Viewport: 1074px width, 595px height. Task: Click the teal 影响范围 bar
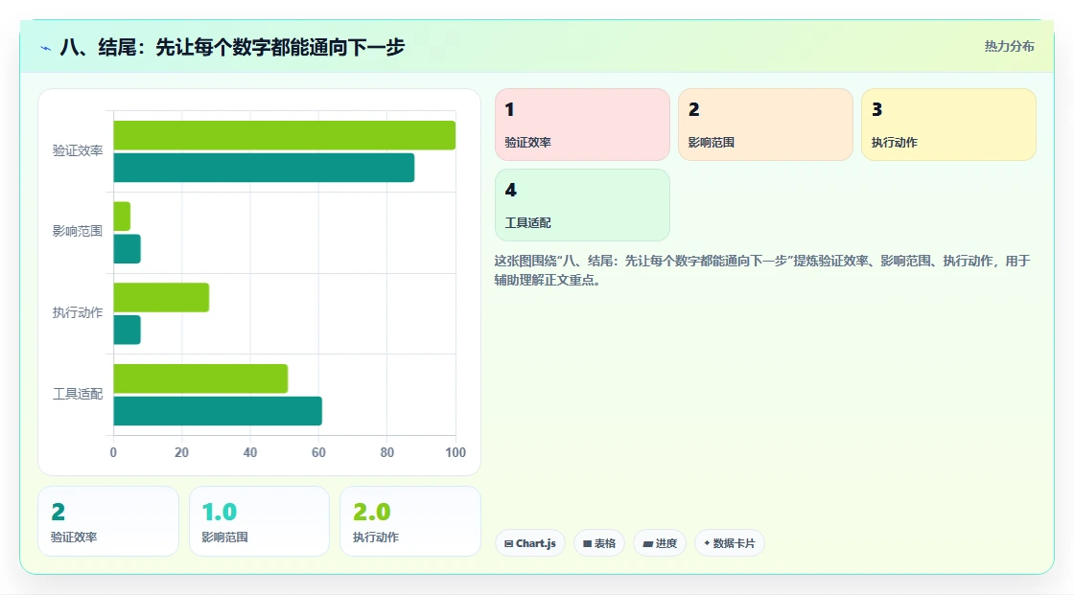pyautogui.click(x=127, y=248)
